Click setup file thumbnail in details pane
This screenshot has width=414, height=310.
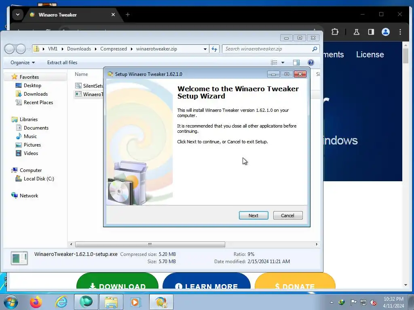(19, 258)
